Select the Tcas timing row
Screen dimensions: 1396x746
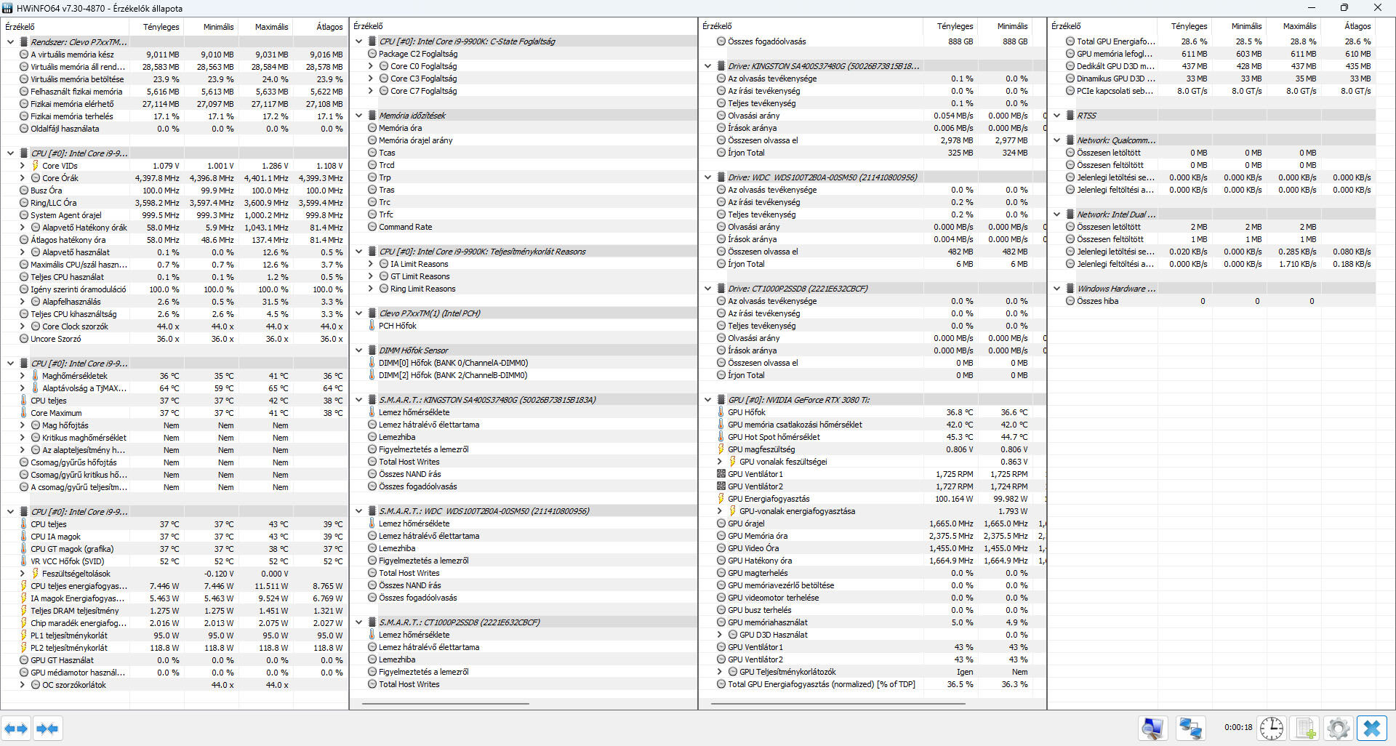(523, 153)
